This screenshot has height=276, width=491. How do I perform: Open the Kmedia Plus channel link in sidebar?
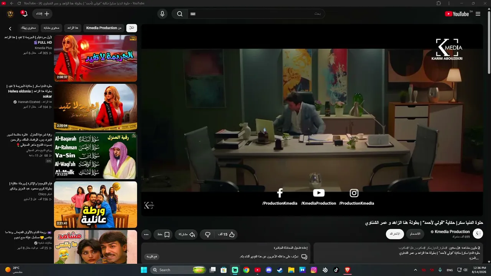click(x=43, y=48)
